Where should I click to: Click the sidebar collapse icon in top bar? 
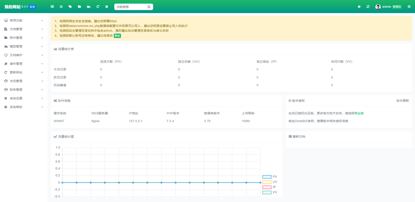click(x=52, y=7)
